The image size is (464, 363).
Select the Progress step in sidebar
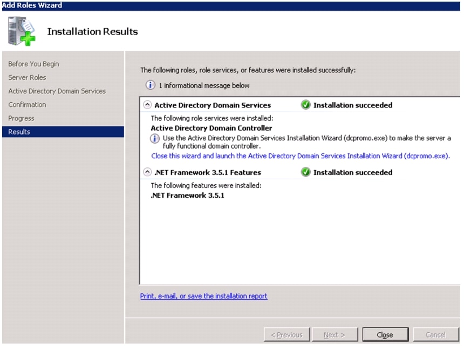(x=21, y=118)
